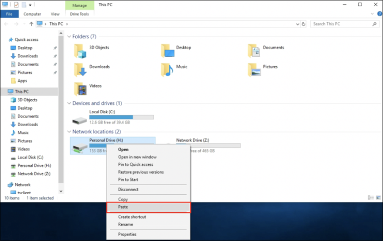Choose Pin to Start menu entry
This screenshot has height=241, width=383.
pos(148,179)
